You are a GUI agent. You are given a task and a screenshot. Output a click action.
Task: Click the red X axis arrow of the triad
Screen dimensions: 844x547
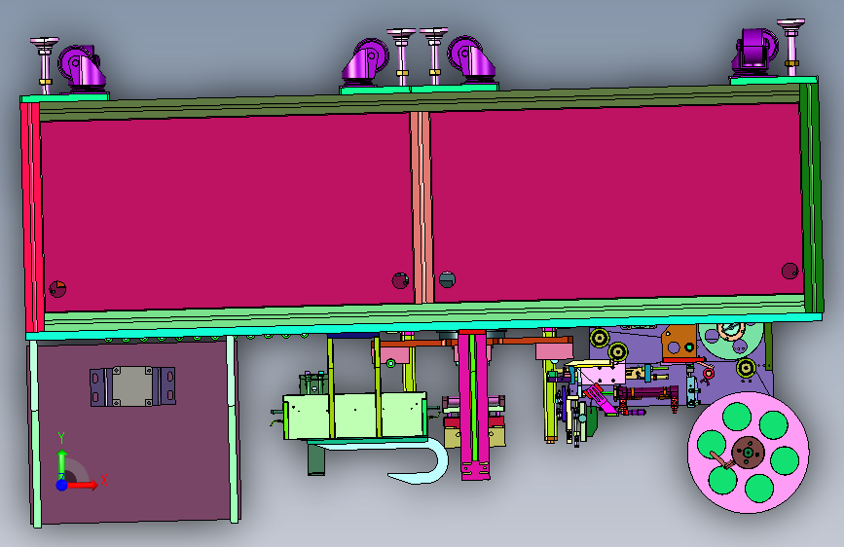pos(84,485)
